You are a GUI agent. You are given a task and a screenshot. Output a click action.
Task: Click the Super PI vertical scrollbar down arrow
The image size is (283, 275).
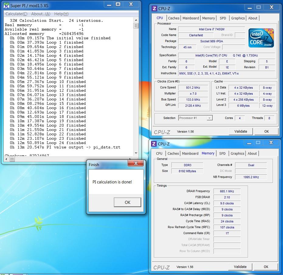pos(136,153)
